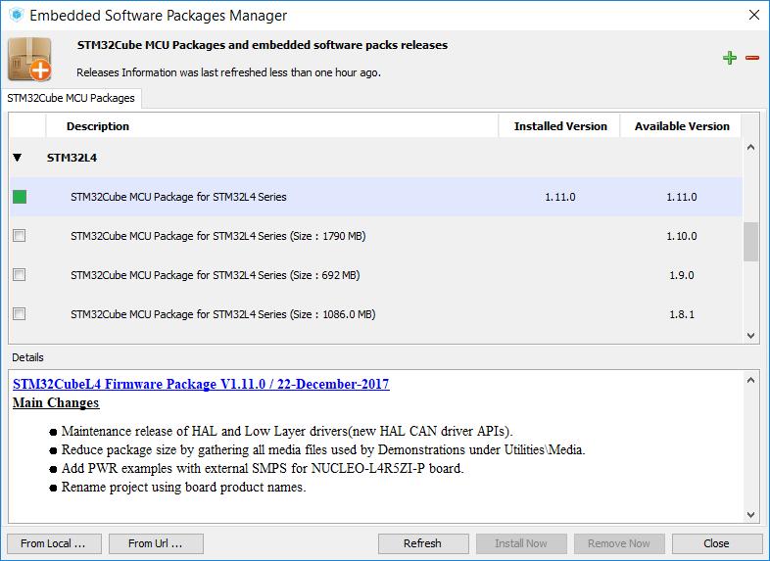Check the box for the 692 MB package

[x=20, y=275]
